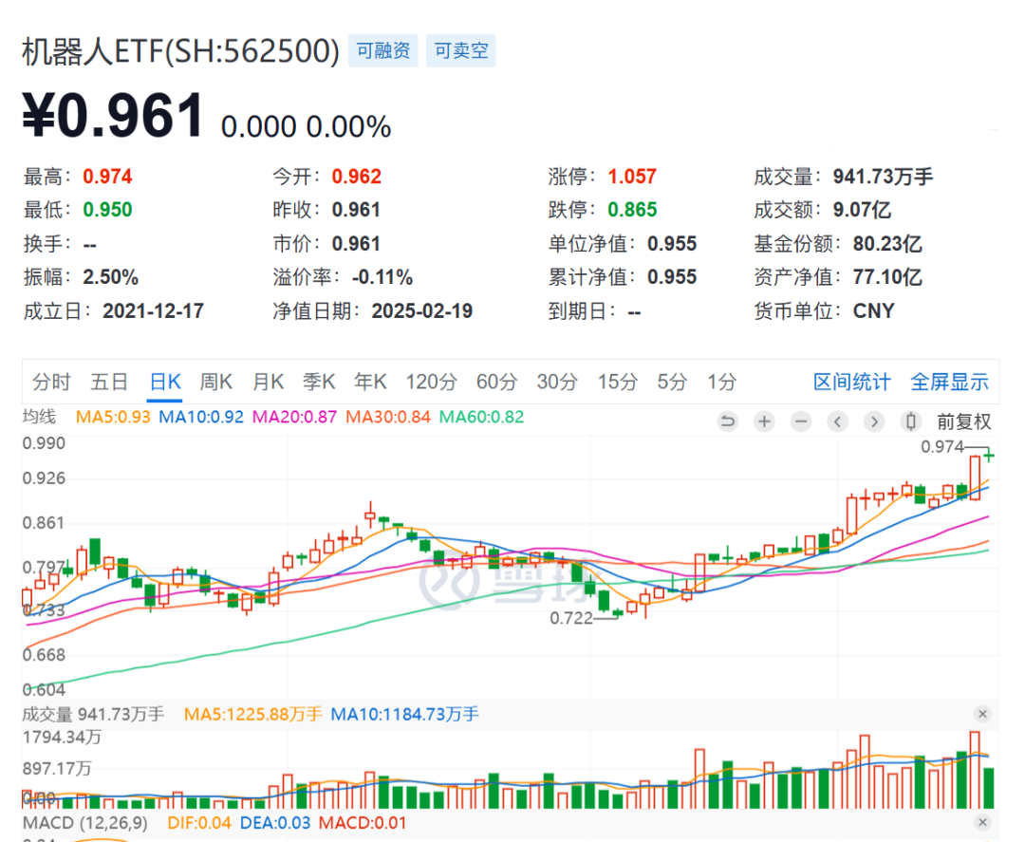This screenshot has height=842, width=1025.
Task: Click the chart reset (undo arrow) icon
Action: pos(728,421)
